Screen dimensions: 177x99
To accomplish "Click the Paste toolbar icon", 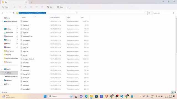I will click(25, 7).
